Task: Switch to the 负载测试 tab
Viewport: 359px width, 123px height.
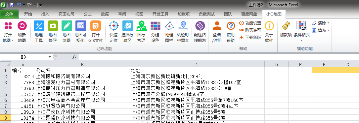Action: [x=207, y=14]
